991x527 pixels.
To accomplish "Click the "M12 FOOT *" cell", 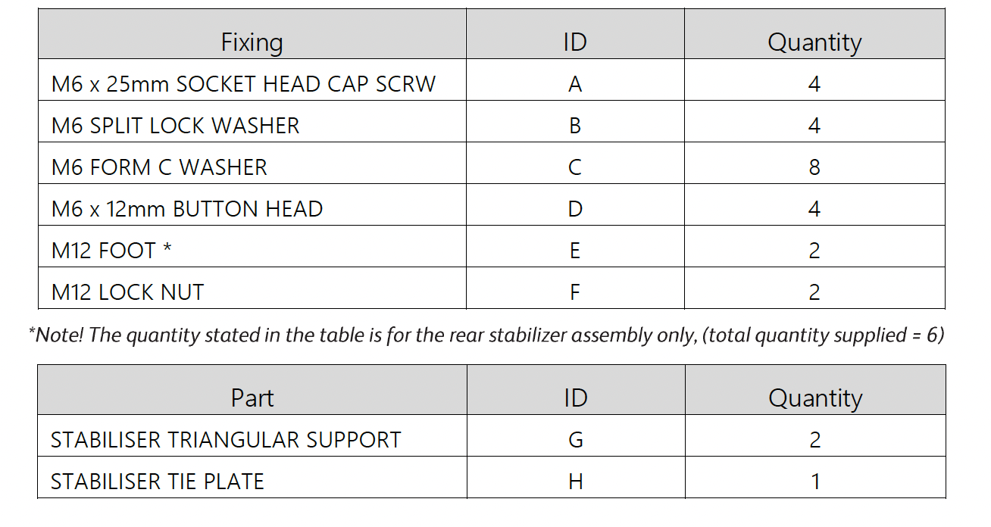I will [x=111, y=251].
